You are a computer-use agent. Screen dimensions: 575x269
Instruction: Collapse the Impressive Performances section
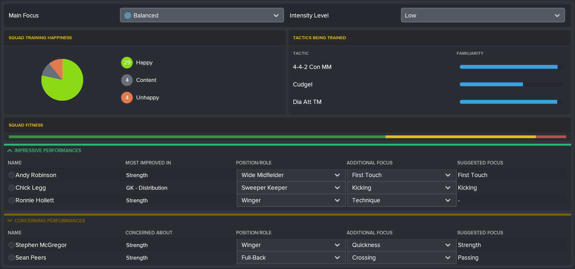click(10, 151)
